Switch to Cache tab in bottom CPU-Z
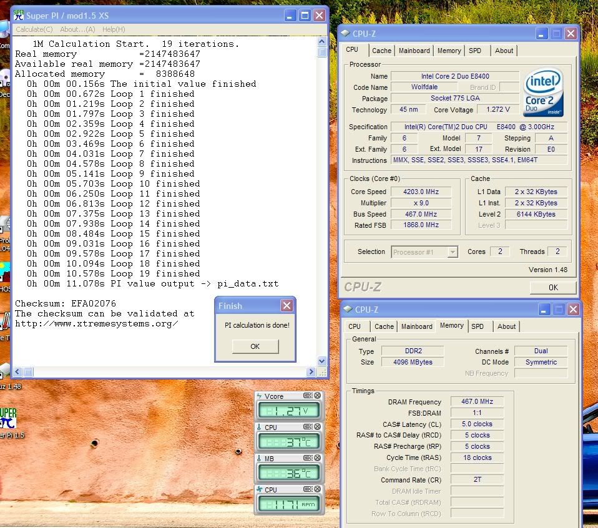Viewport: 598px width, 528px height. click(384, 326)
